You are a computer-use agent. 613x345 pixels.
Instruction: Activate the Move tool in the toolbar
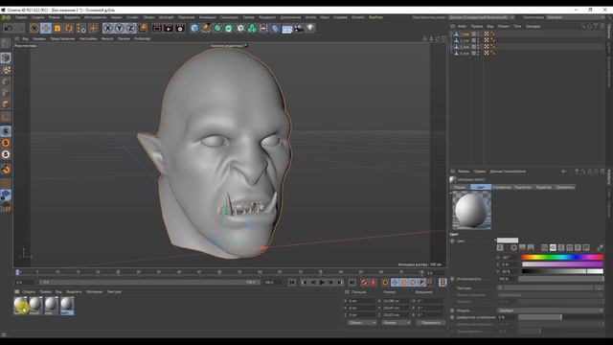[46, 28]
